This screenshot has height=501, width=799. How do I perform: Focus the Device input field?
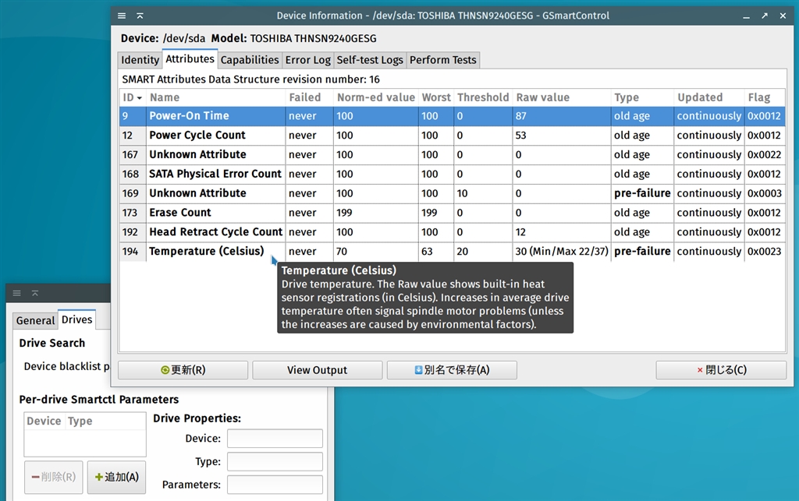pyautogui.click(x=275, y=439)
